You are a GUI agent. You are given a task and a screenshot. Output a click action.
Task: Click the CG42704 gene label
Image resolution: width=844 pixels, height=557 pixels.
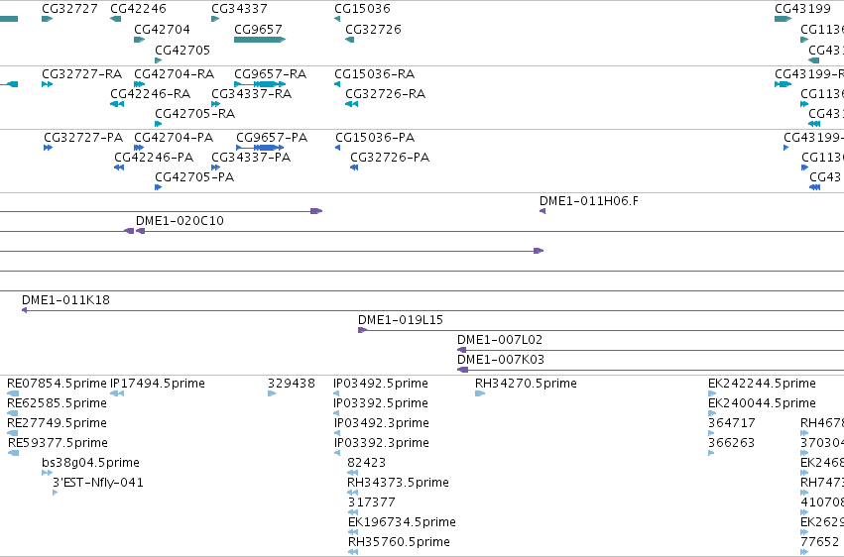click(162, 30)
